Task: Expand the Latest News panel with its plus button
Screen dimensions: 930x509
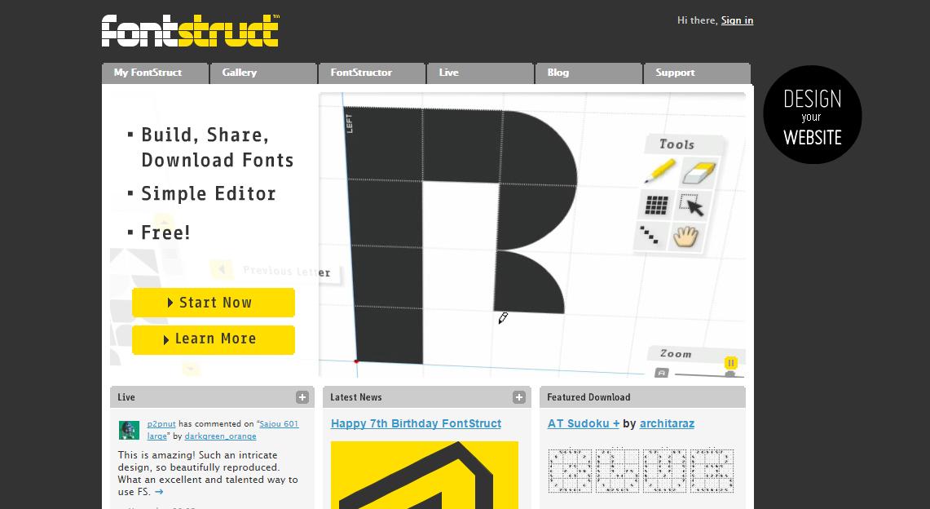Action: (518, 396)
